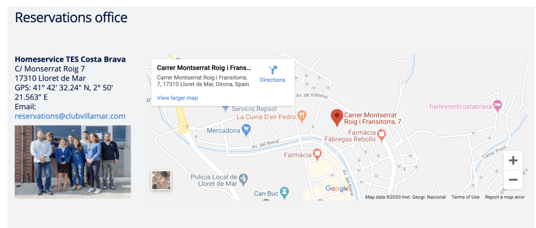Click La Cuina D'en Pedro restaurant icon
Viewport: 536px width, 228px height.
point(302,117)
